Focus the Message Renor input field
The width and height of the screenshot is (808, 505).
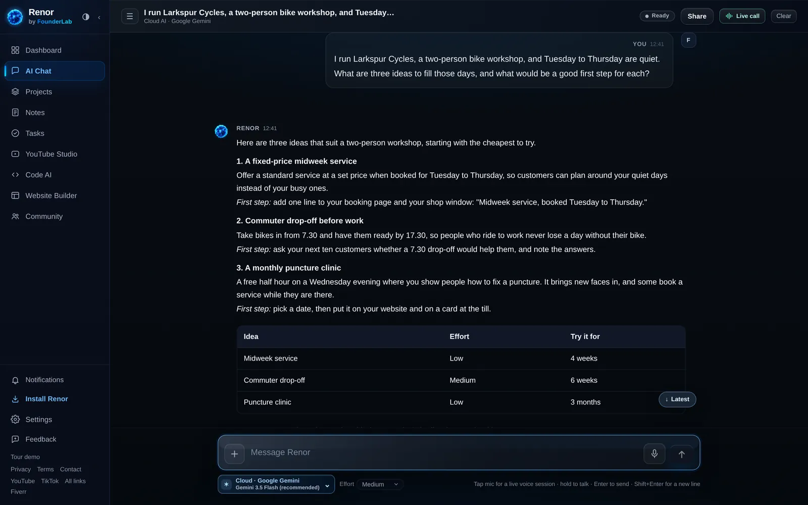coord(444,453)
